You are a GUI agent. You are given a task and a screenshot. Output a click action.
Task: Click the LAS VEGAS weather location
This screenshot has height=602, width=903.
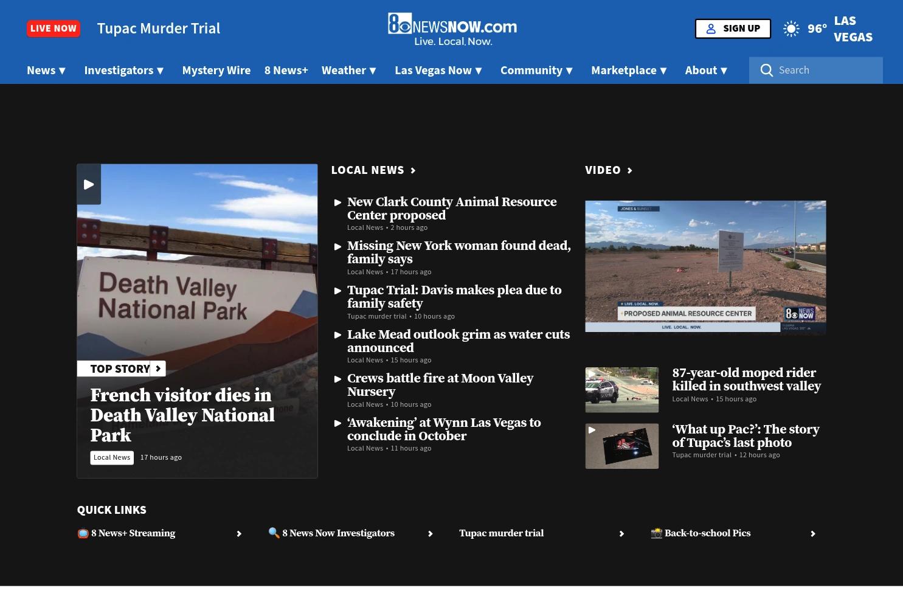click(x=853, y=29)
